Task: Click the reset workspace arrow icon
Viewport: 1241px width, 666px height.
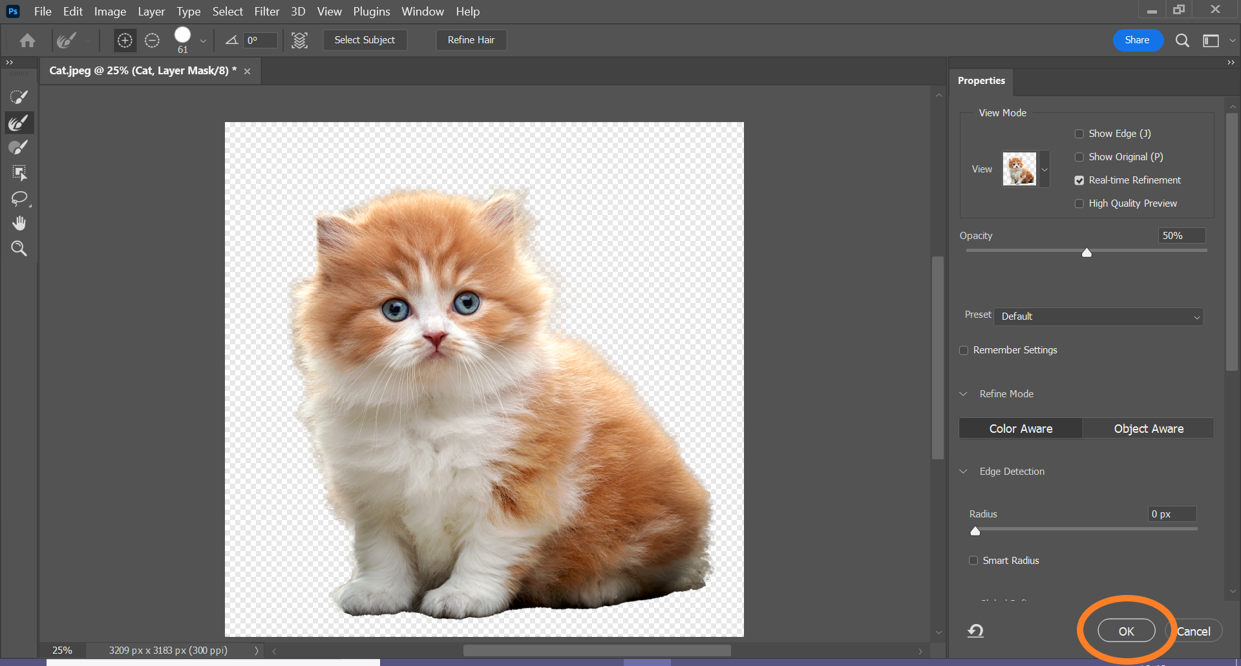Action: click(976, 631)
